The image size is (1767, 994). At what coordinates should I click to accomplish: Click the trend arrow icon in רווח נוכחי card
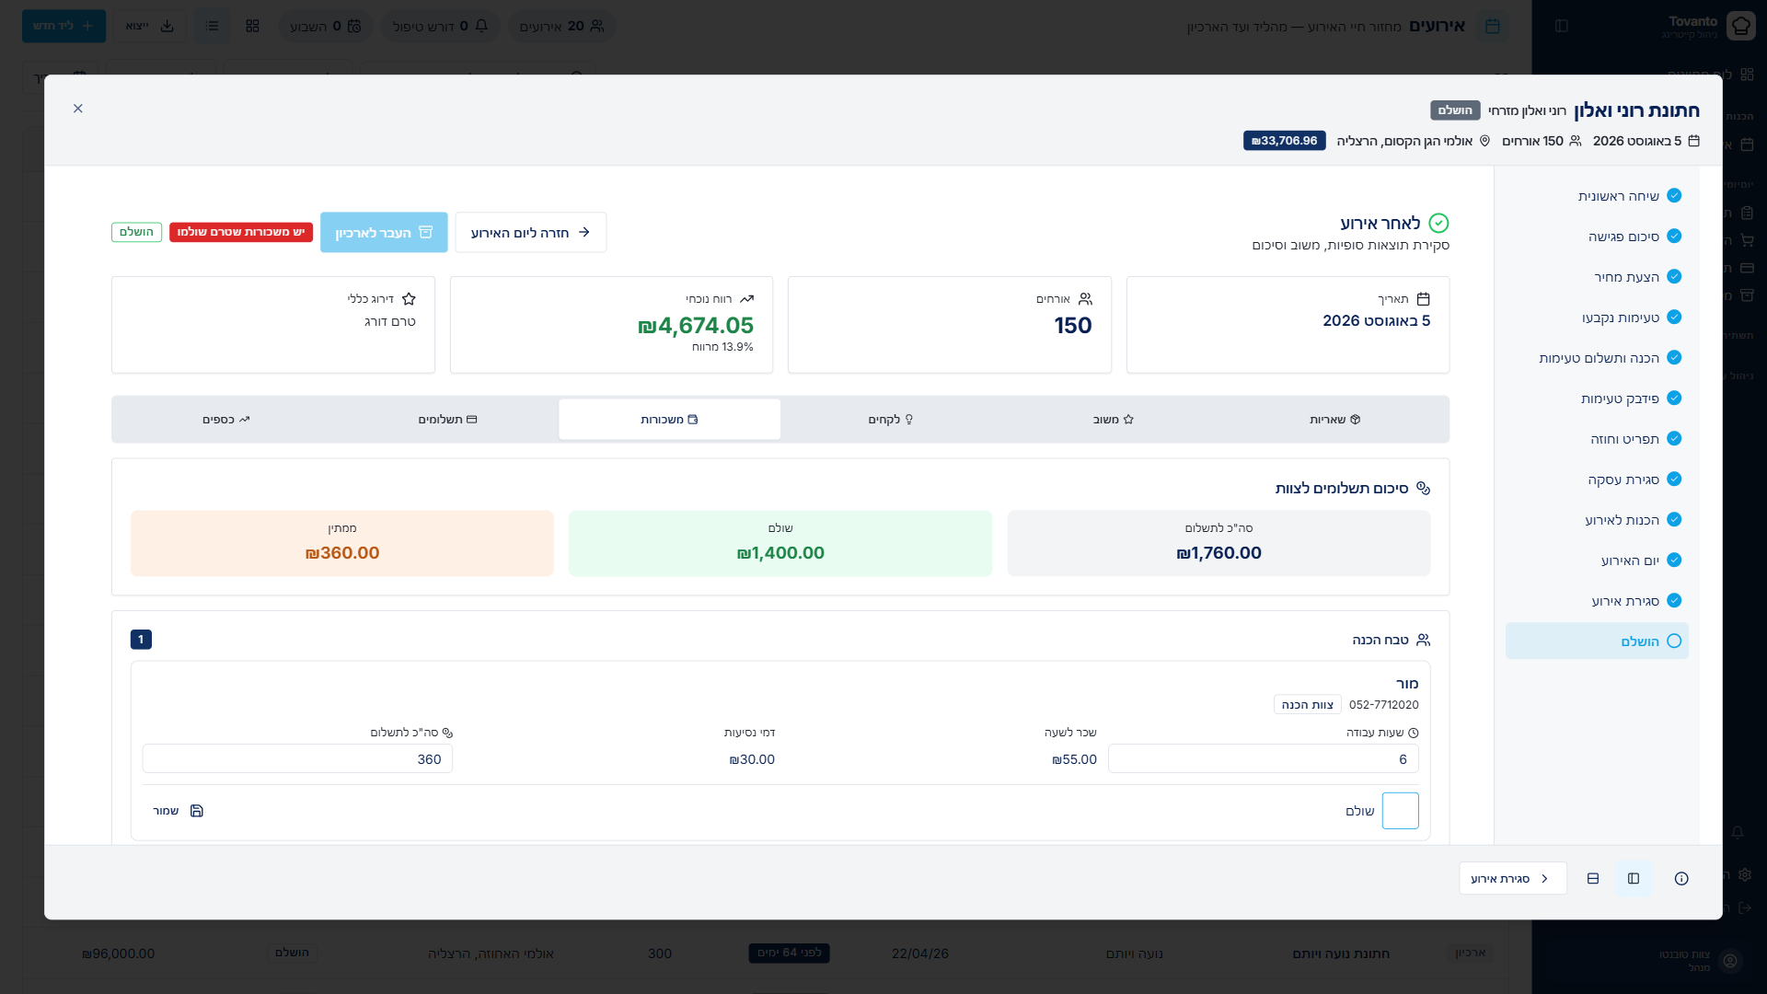747,299
